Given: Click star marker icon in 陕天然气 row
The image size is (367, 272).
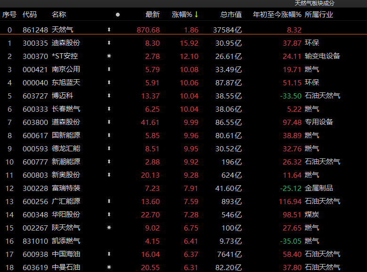Looking at the screenshot, I should pos(109,228).
